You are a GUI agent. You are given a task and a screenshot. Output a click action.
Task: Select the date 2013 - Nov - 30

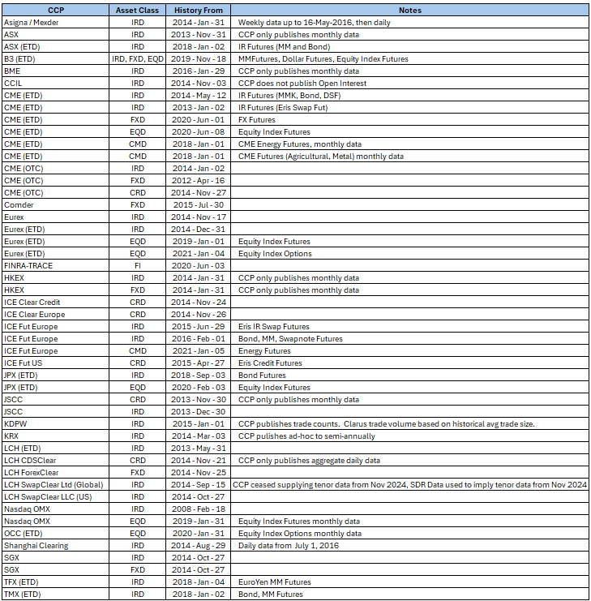tap(198, 400)
